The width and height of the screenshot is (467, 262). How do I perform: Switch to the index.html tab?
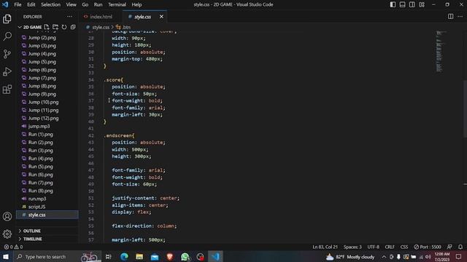coord(101,17)
